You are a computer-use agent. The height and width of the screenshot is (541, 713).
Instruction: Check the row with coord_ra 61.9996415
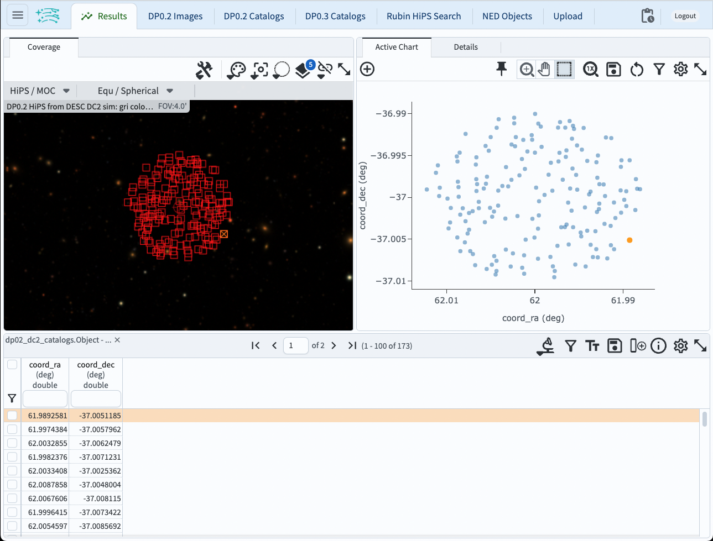(12, 512)
